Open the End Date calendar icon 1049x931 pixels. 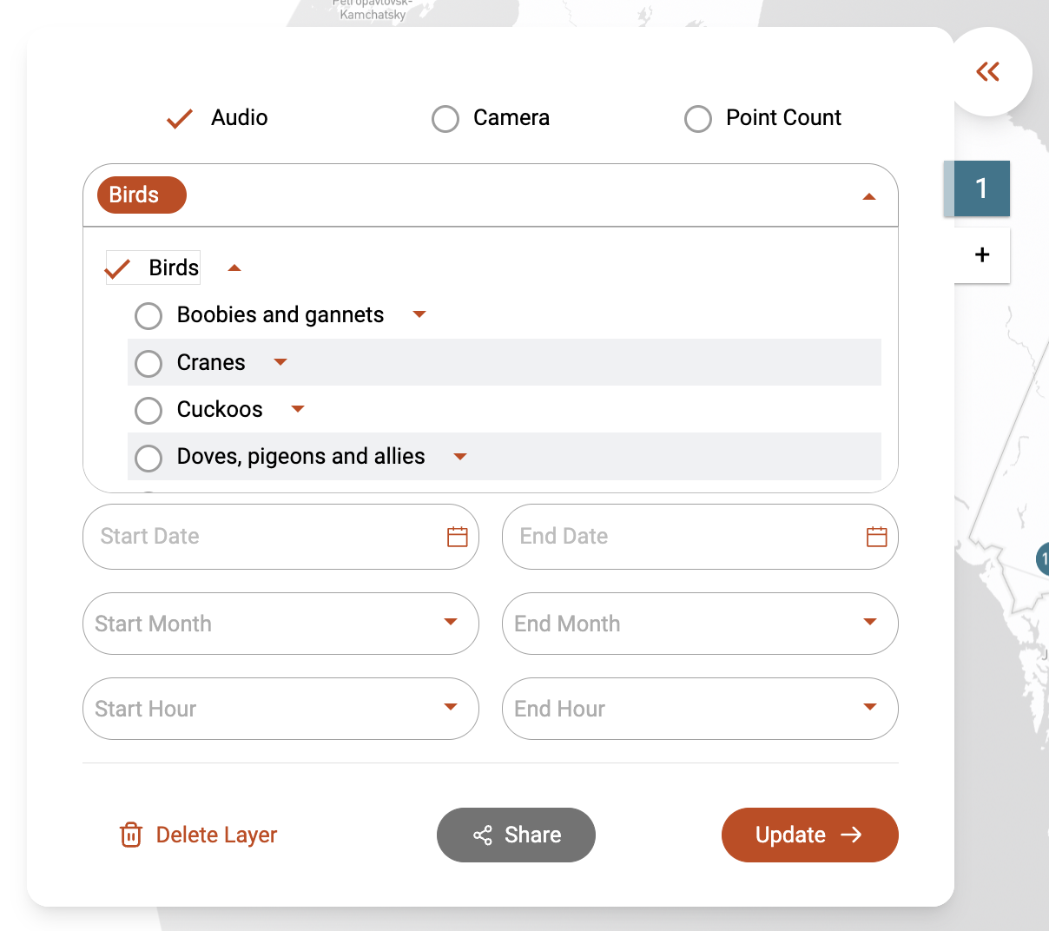click(876, 537)
